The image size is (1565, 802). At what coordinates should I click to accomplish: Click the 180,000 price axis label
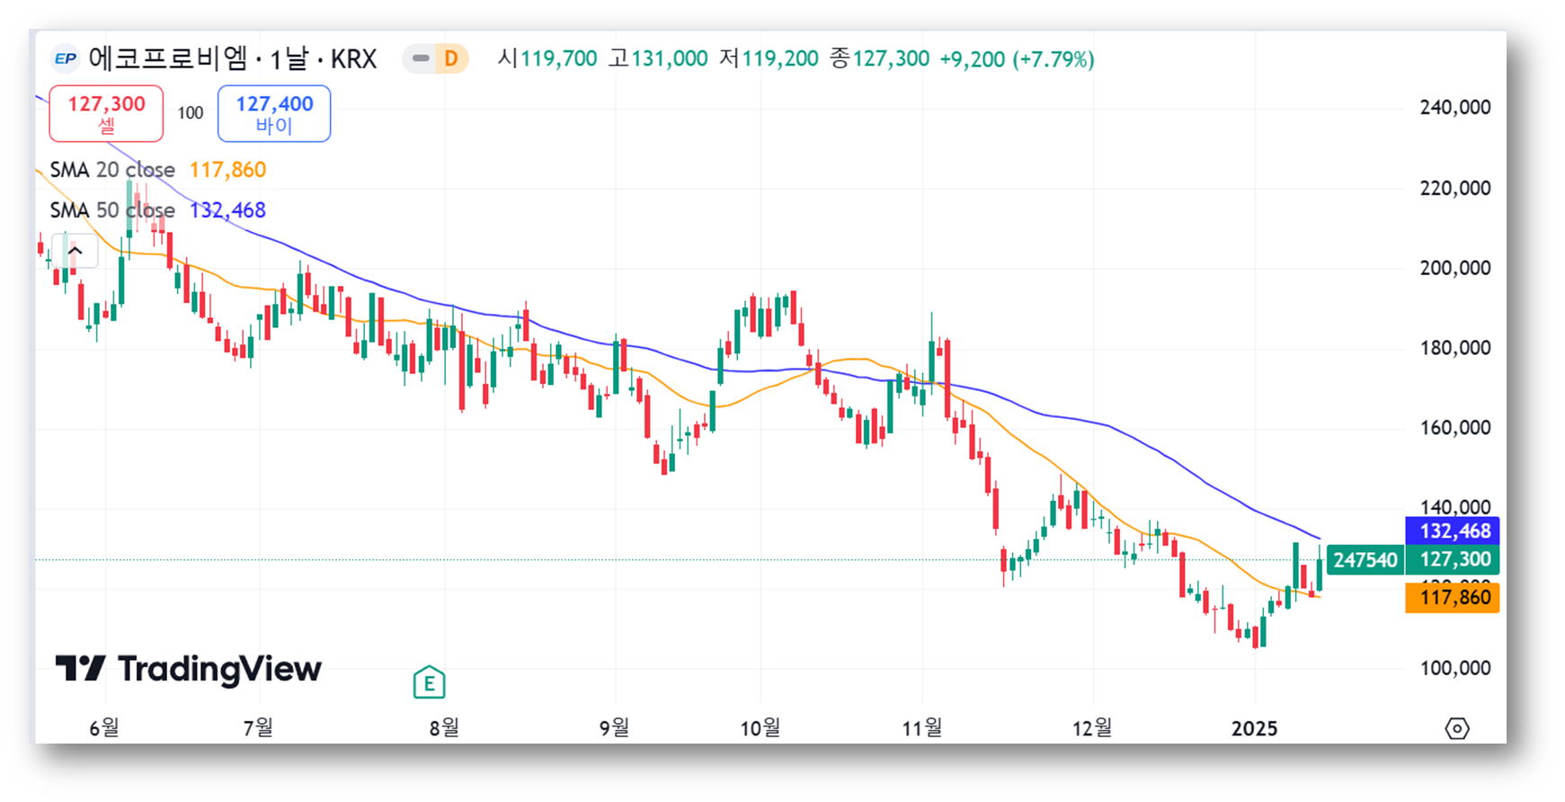pos(1454,348)
